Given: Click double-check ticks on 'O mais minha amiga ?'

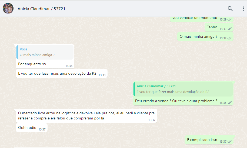Looking at the screenshot, I should 229,38.
